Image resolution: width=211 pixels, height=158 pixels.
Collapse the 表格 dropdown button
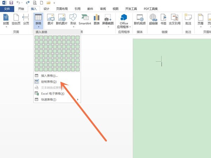pyautogui.click(x=38, y=21)
